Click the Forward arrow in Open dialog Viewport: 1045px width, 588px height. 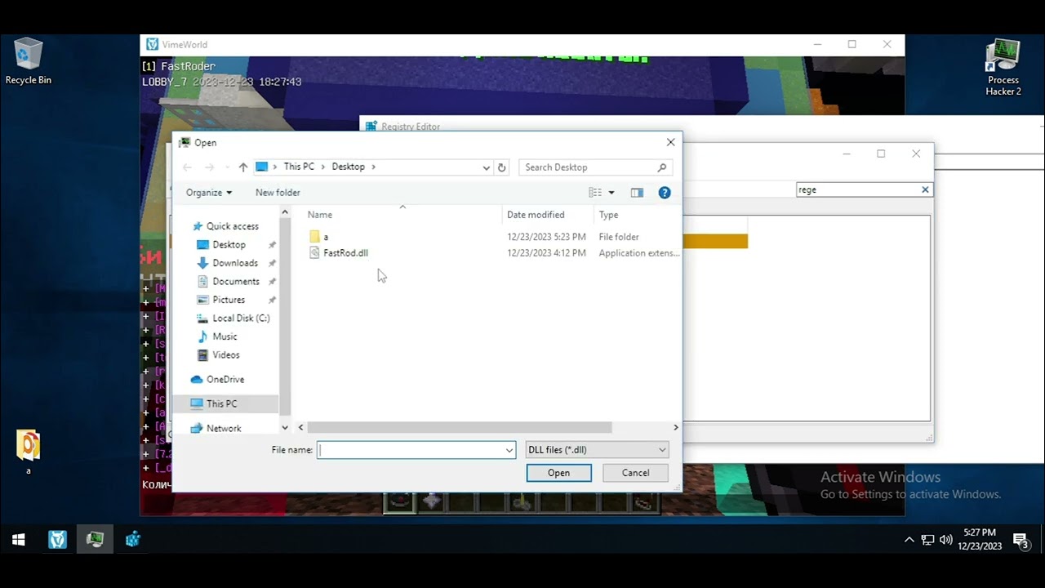click(x=209, y=167)
